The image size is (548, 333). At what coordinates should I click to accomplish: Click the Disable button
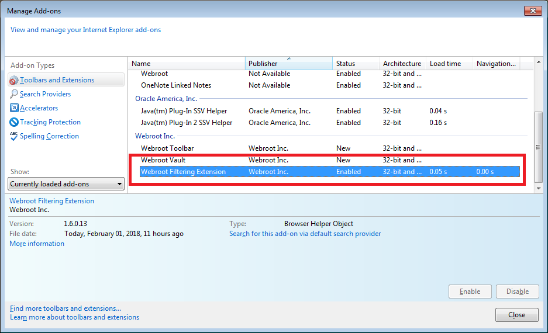point(518,292)
